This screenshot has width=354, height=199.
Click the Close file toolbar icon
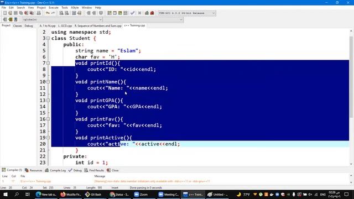click(26, 13)
